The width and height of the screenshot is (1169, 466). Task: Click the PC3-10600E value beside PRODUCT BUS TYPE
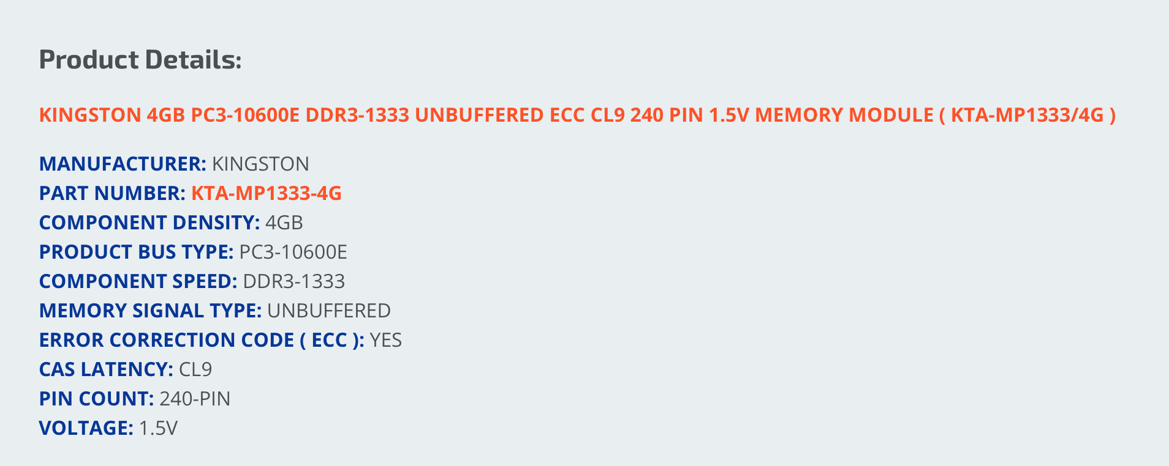point(293,252)
